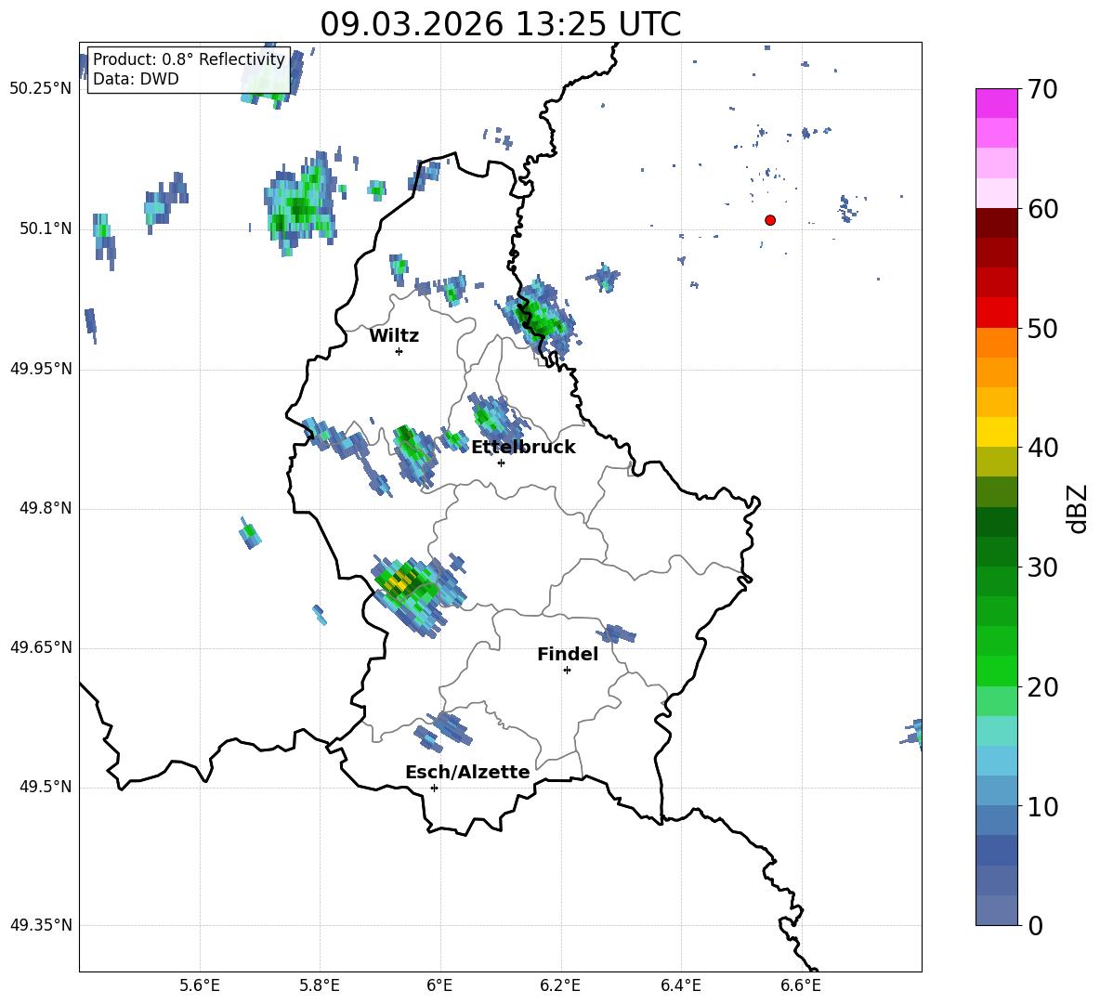Click the longitude label '6.4°E'
The height and width of the screenshot is (1004, 1100).
coord(680,985)
